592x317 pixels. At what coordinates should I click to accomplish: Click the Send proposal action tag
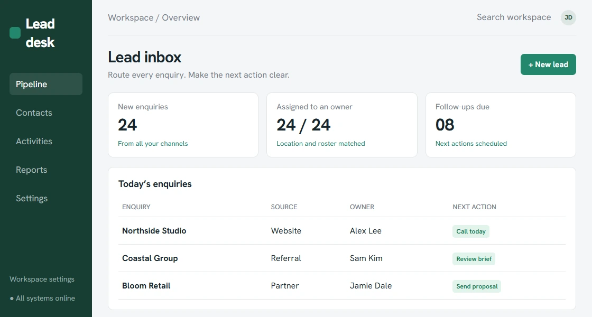477,286
